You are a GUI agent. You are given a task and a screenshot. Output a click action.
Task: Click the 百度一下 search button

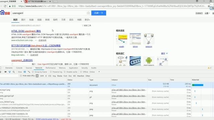[99, 13]
